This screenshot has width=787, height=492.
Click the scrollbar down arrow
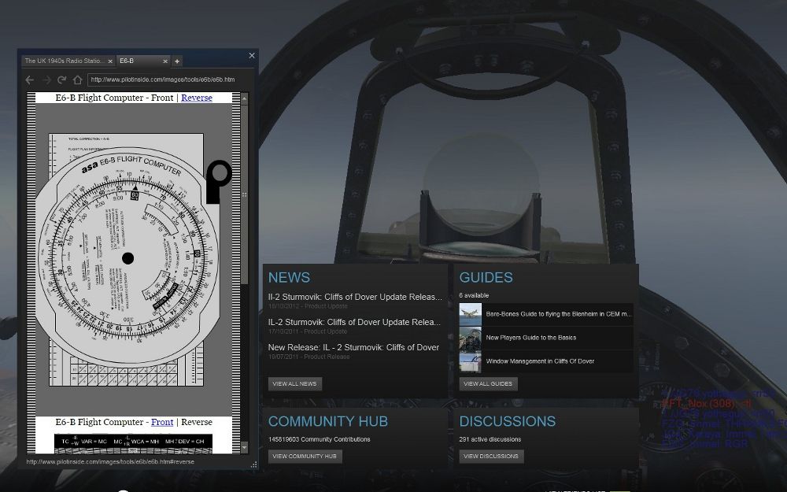(x=245, y=447)
